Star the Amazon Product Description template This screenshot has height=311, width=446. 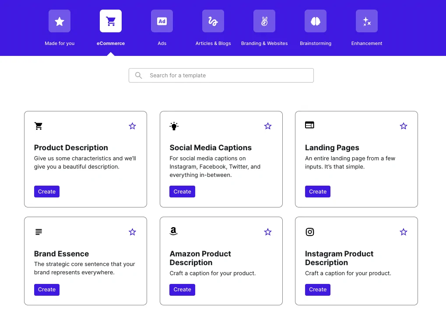coord(268,232)
